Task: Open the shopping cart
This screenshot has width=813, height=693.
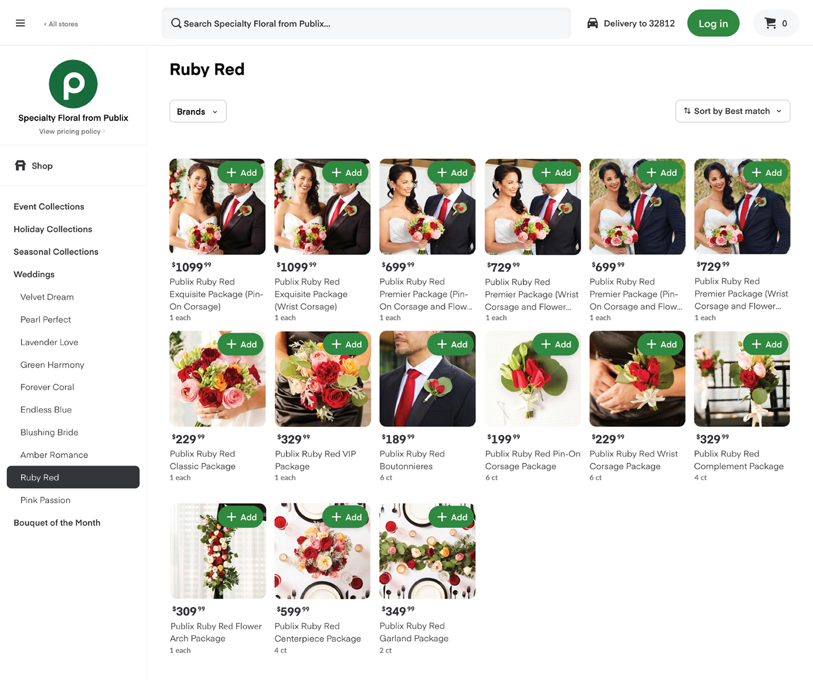Action: click(776, 23)
